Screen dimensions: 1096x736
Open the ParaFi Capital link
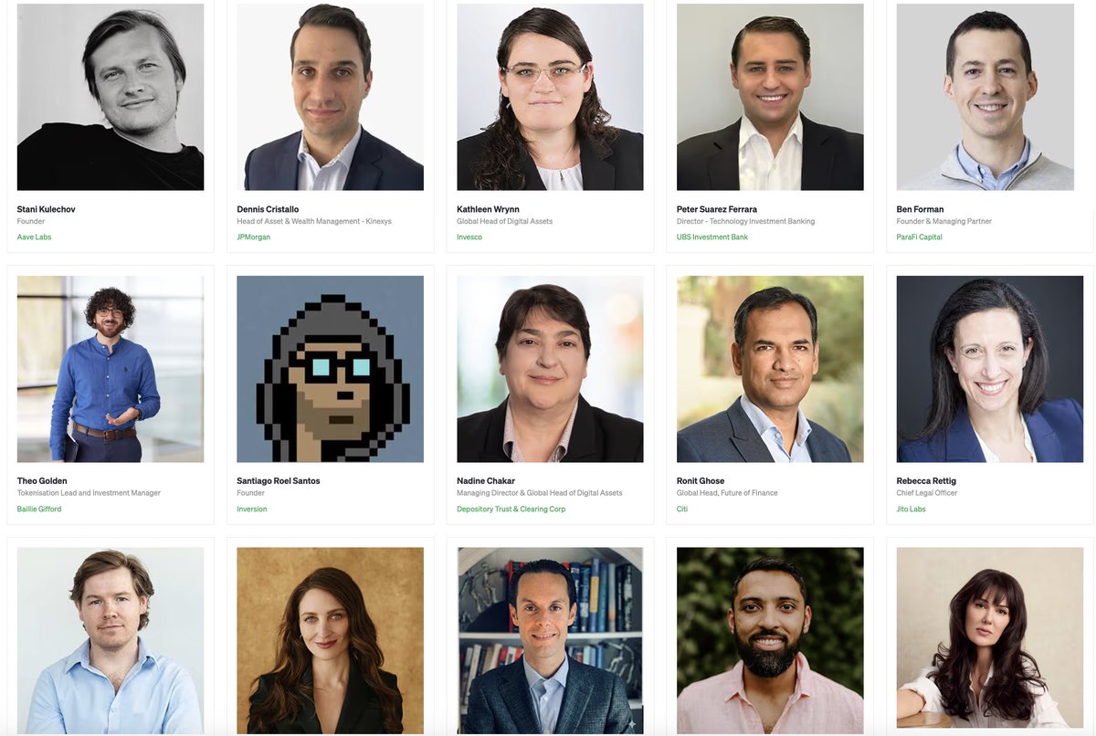920,237
